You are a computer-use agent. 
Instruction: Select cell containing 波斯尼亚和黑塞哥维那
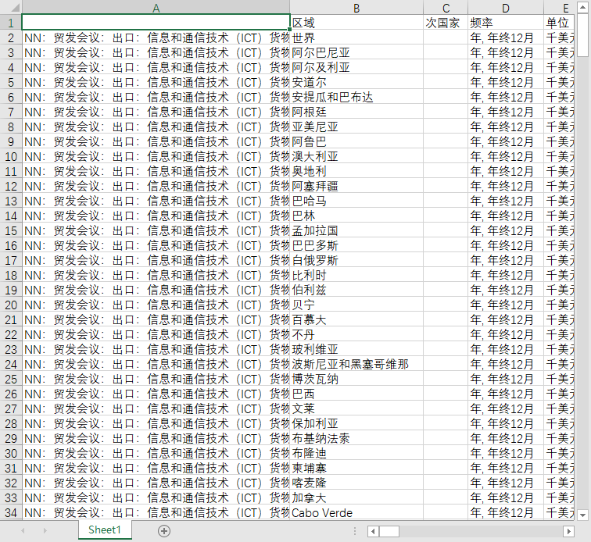(356, 364)
